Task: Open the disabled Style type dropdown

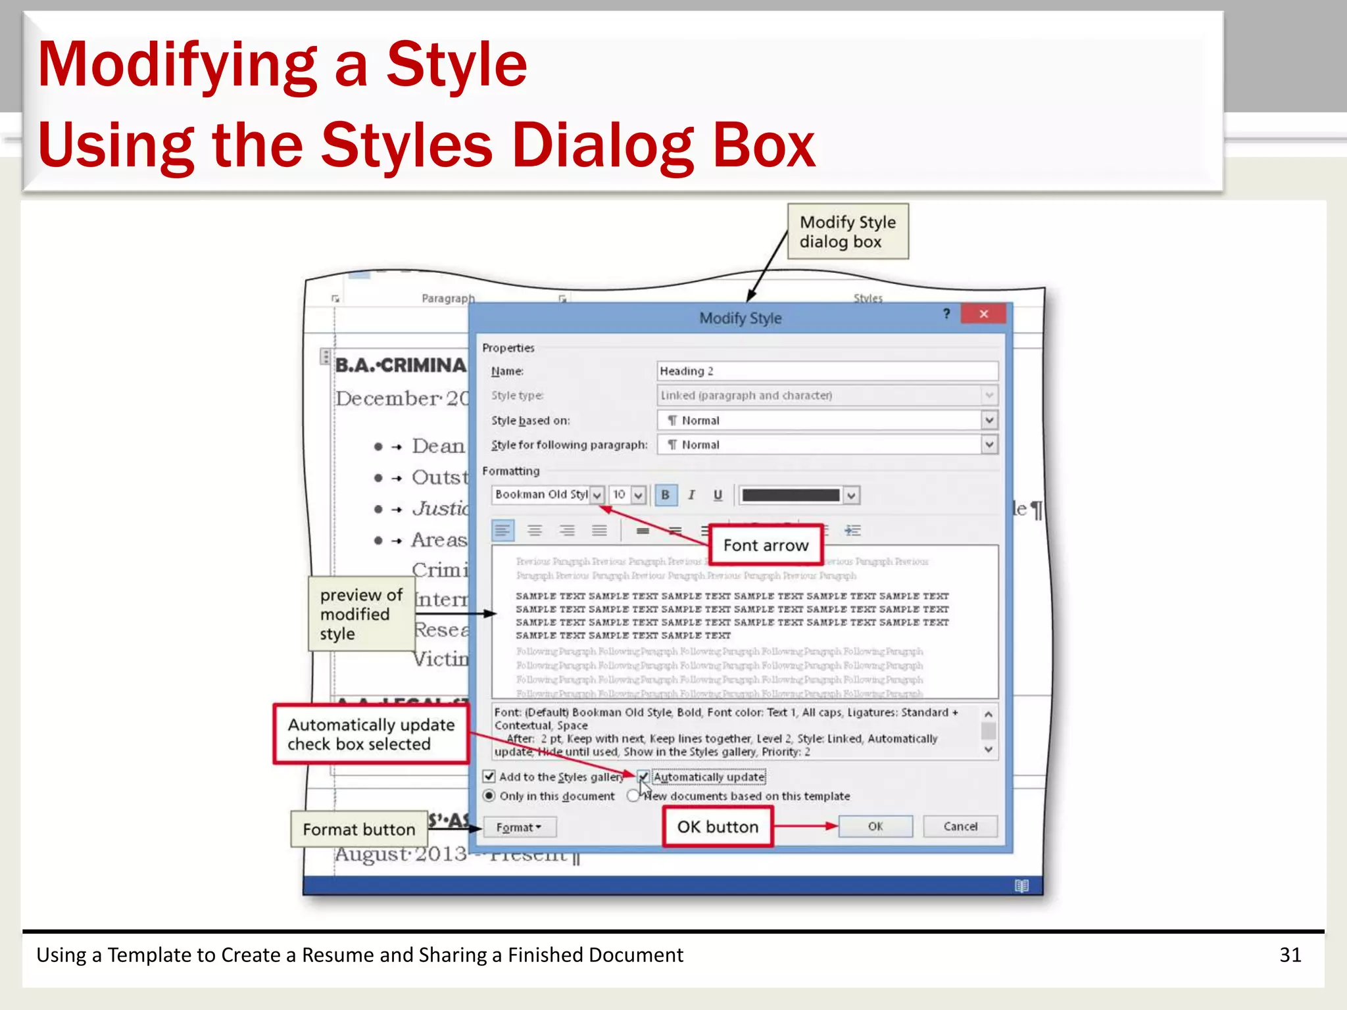Action: pos(989,395)
